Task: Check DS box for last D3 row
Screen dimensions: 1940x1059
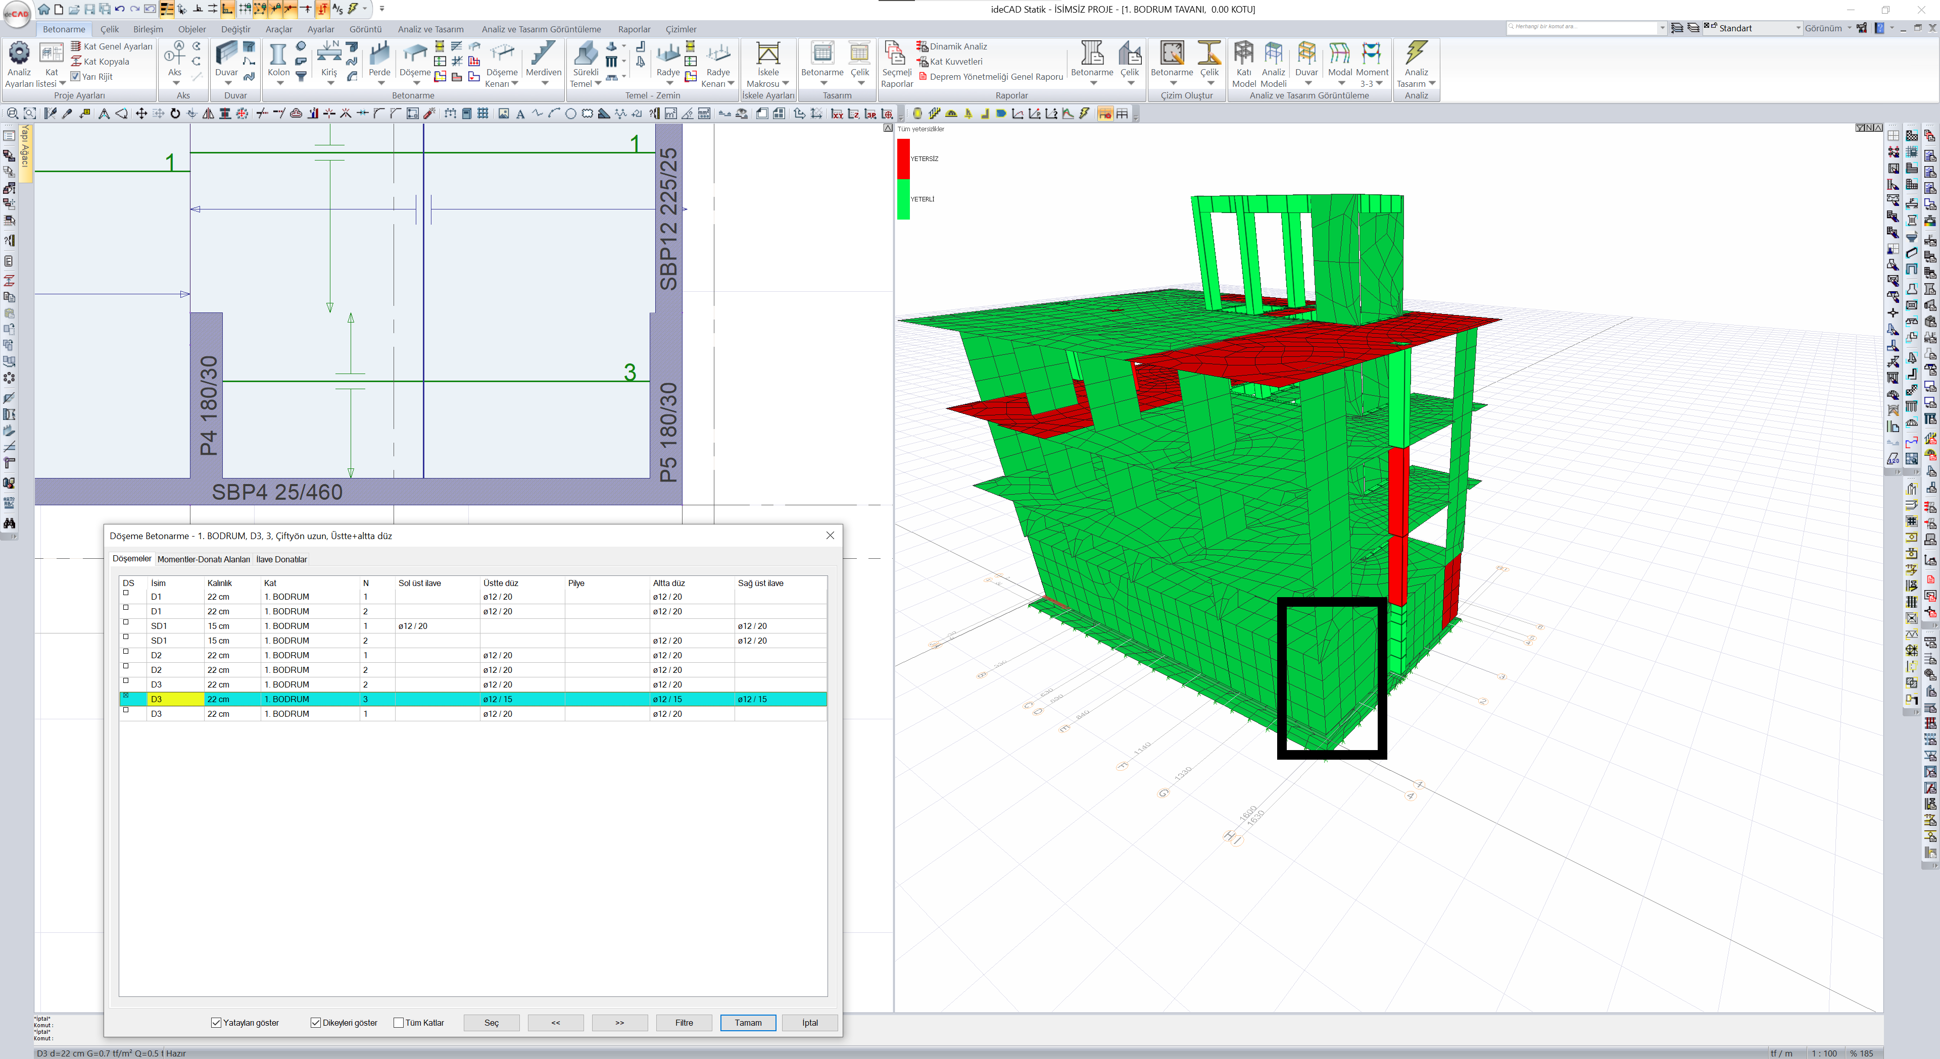Action: (126, 710)
